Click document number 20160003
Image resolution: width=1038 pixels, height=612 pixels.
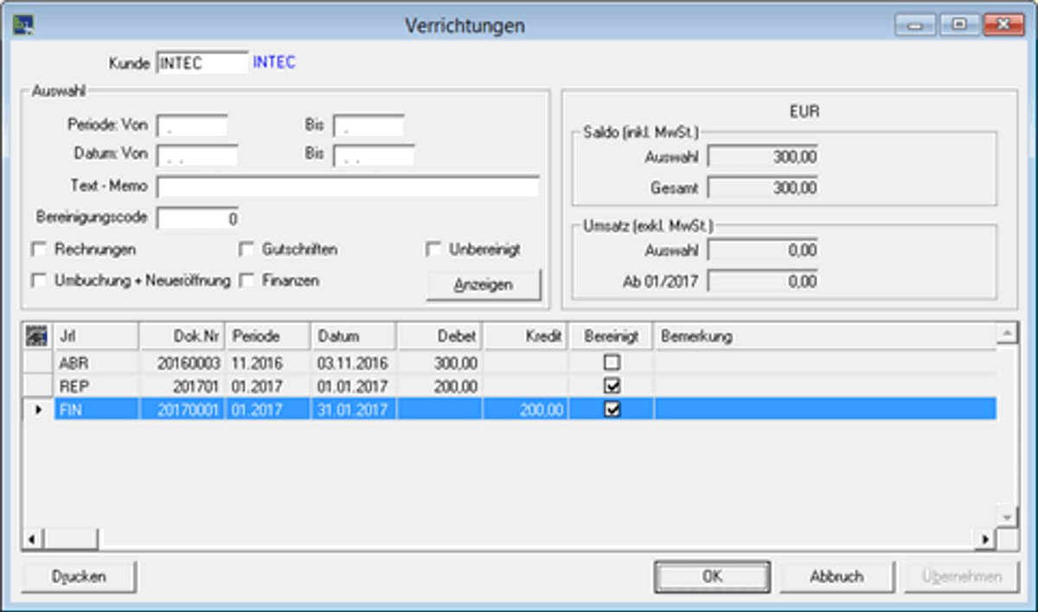click(x=182, y=363)
